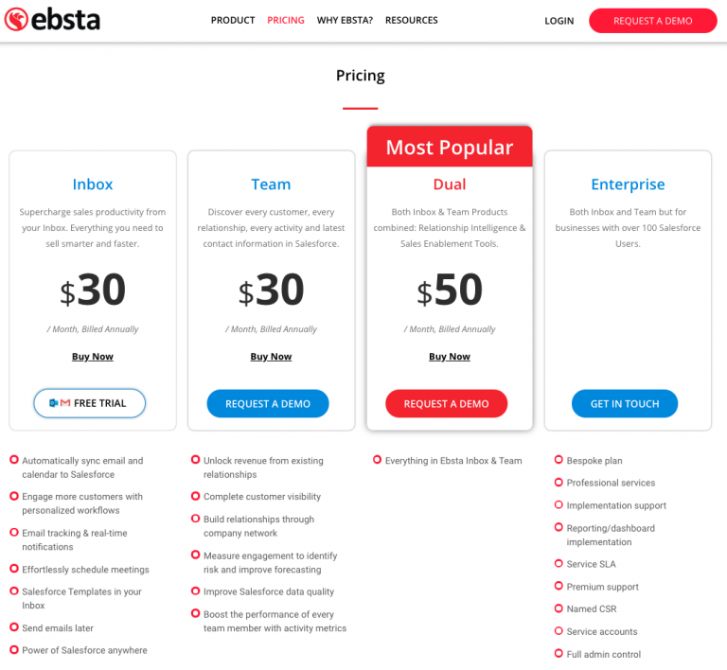727x670 pixels.
Task: Click the Outlook and Gmail icons on Free Trial
Action: (x=60, y=403)
